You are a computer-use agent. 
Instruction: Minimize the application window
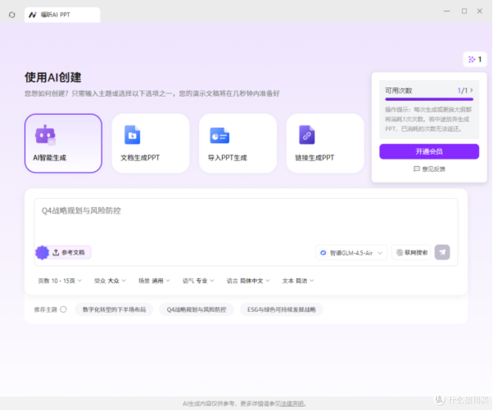pos(447,11)
